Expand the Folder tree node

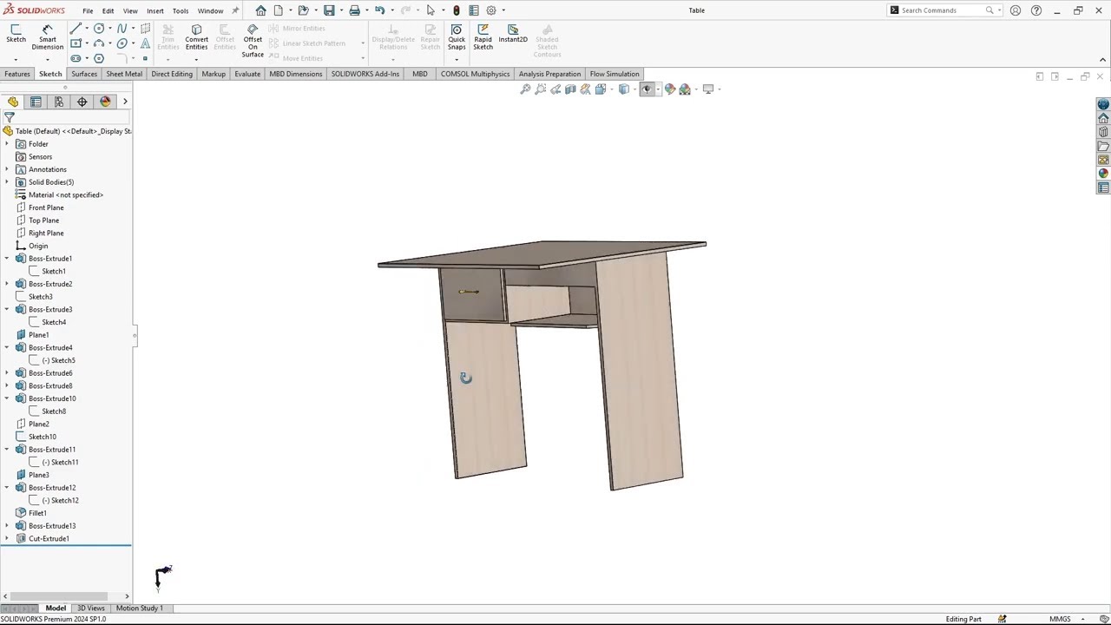tap(7, 144)
